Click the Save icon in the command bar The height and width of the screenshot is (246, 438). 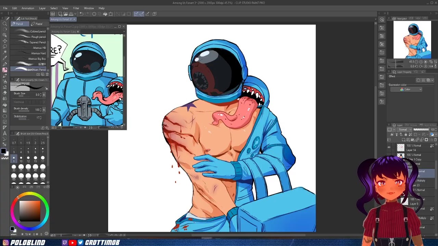(x=71, y=14)
